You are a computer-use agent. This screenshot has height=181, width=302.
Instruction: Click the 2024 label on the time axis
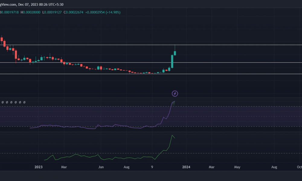186,167
